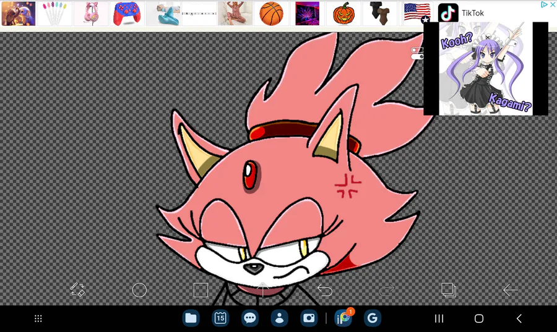557x332 pixels.
Task: Go to home screen via home button
Action: [479, 318]
